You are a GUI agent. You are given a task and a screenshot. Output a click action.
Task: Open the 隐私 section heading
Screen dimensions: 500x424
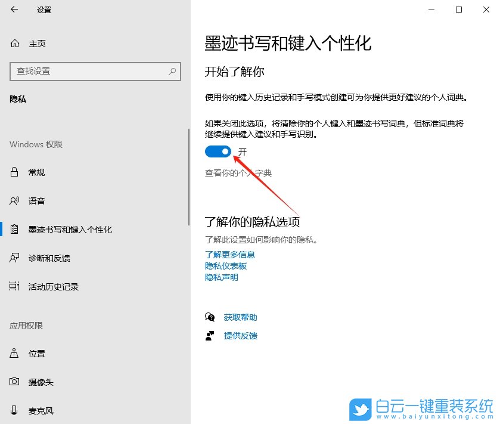(x=18, y=98)
